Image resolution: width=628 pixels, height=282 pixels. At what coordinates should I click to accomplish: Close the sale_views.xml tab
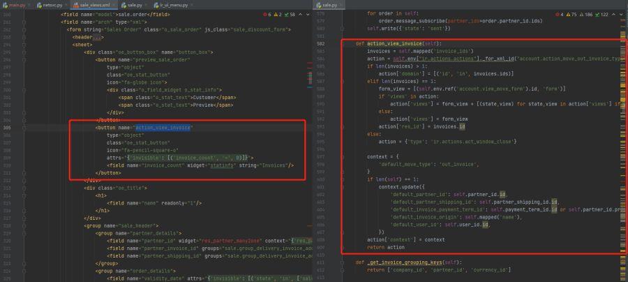click(x=114, y=5)
